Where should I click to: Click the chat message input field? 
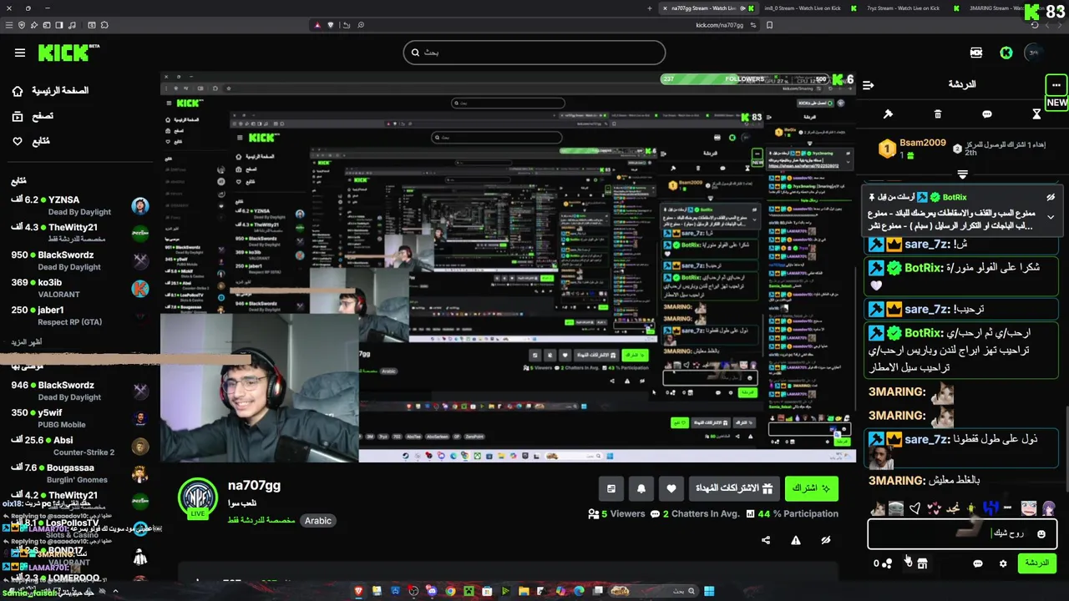click(x=962, y=534)
